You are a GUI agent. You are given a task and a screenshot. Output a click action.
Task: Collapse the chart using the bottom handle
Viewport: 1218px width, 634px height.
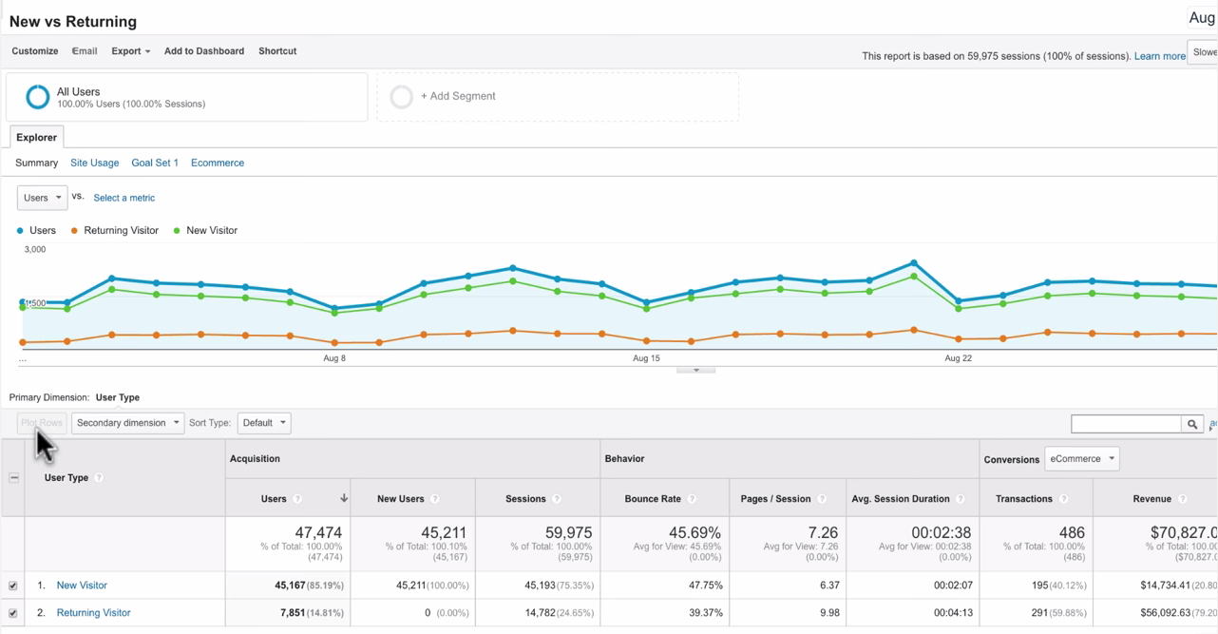click(x=695, y=371)
